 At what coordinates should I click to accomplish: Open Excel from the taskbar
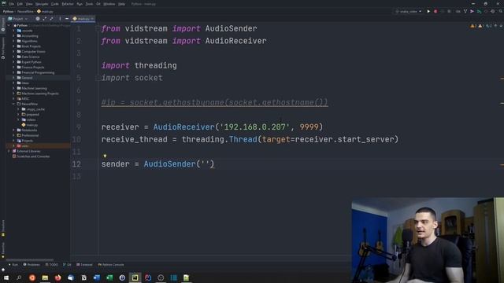coord(109,277)
